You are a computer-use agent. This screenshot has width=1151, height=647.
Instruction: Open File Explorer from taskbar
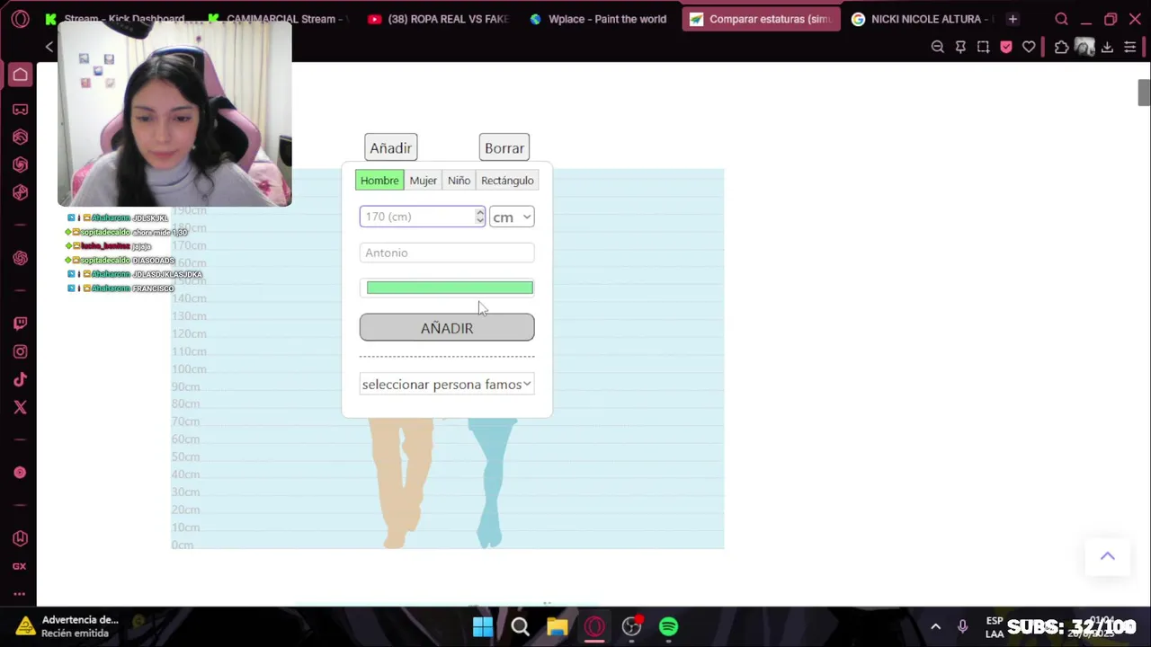pos(558,626)
